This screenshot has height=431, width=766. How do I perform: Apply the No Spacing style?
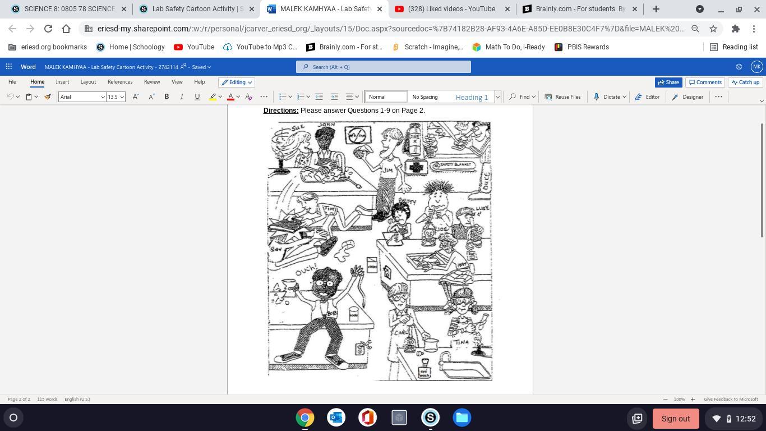(x=425, y=97)
